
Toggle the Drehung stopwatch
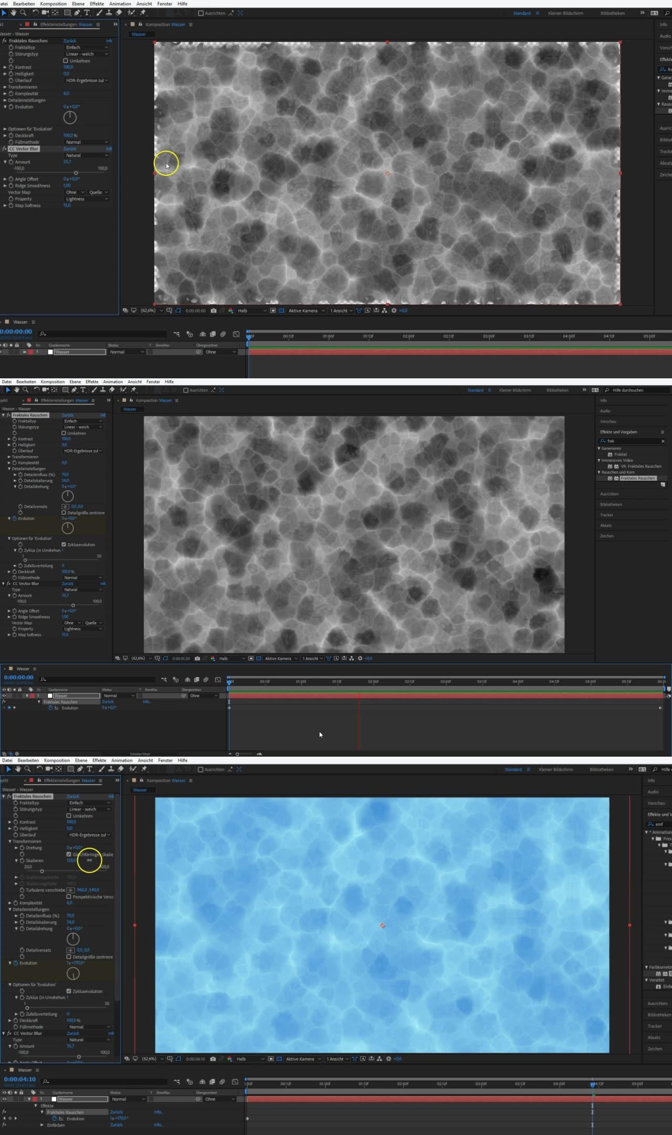pyautogui.click(x=22, y=848)
